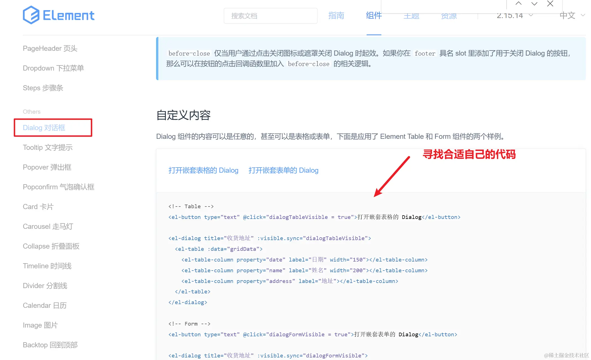Select Dropdown 下拉菜单 sidebar entry
The height and width of the screenshot is (360, 591).
pos(53,68)
